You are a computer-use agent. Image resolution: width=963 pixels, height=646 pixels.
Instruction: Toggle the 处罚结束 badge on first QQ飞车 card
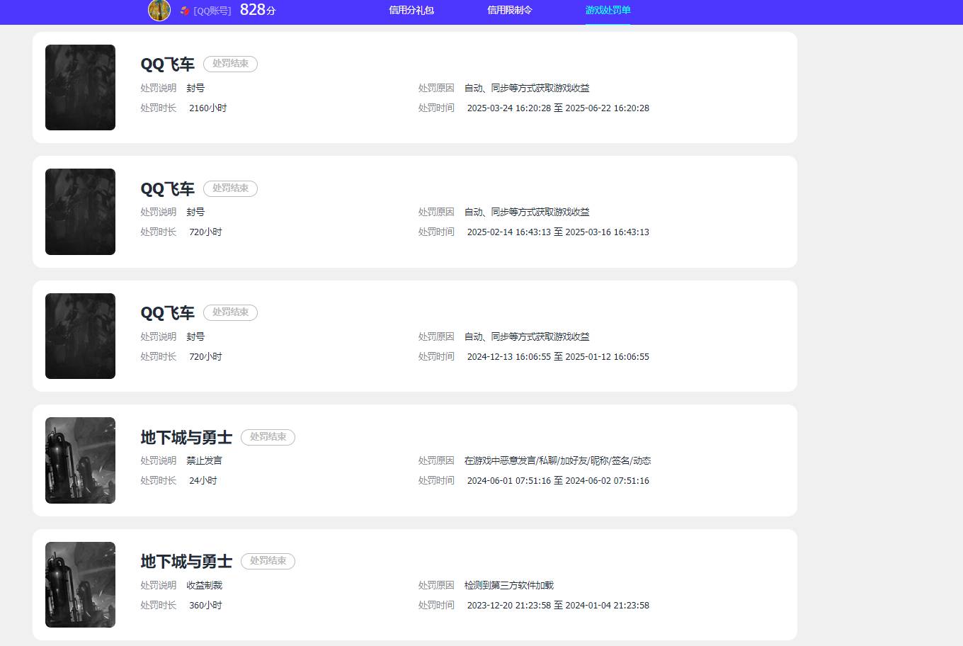click(x=230, y=64)
